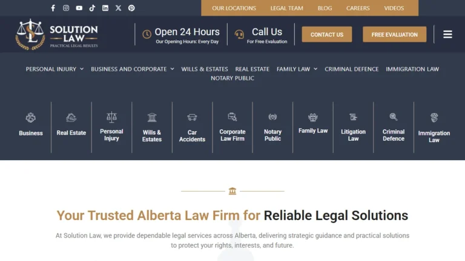Click the Family Law family icon
Image resolution: width=465 pixels, height=261 pixels.
(x=313, y=117)
